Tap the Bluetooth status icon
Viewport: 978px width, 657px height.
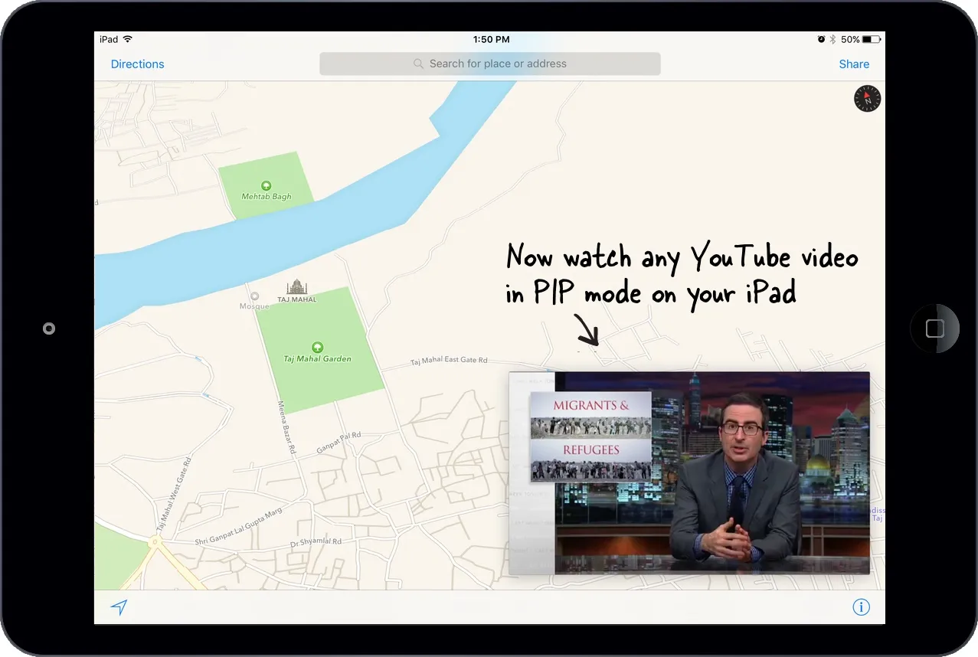[x=832, y=39]
